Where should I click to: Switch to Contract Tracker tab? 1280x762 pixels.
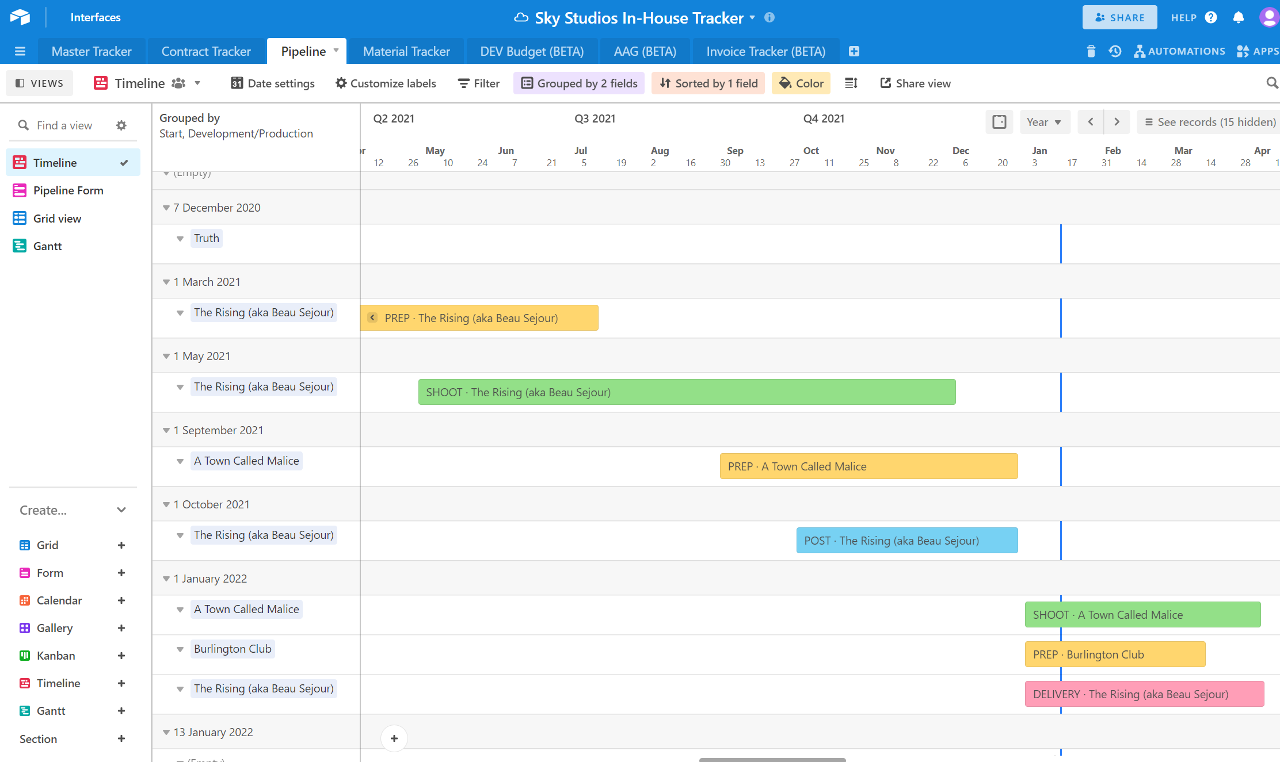pos(206,51)
